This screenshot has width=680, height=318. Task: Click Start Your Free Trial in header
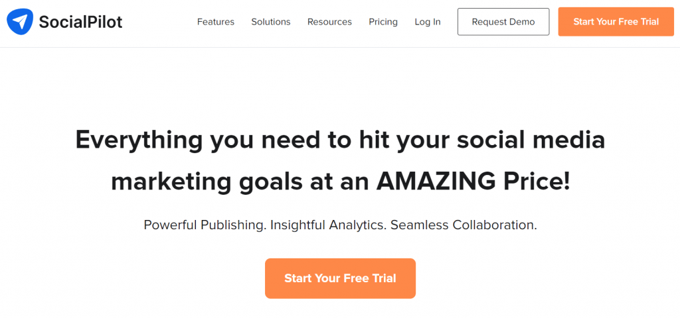616,22
